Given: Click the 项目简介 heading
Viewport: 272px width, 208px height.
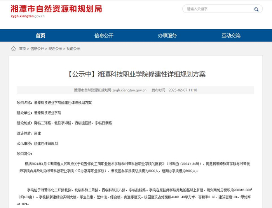Looking at the screenshot, I should [24, 154].
